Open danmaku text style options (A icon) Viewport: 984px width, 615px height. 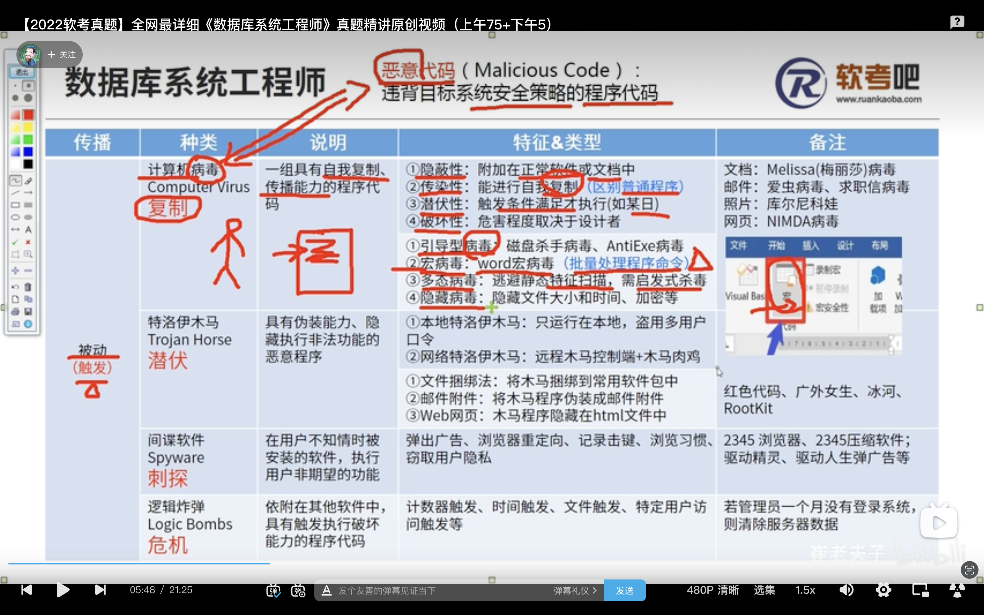coord(326,591)
